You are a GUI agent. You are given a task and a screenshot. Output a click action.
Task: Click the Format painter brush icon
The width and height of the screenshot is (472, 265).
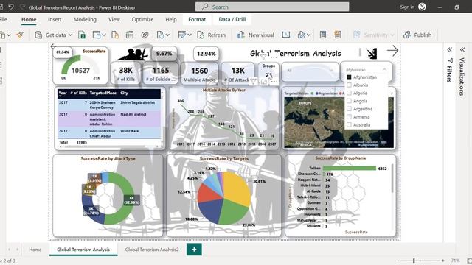(x=20, y=35)
